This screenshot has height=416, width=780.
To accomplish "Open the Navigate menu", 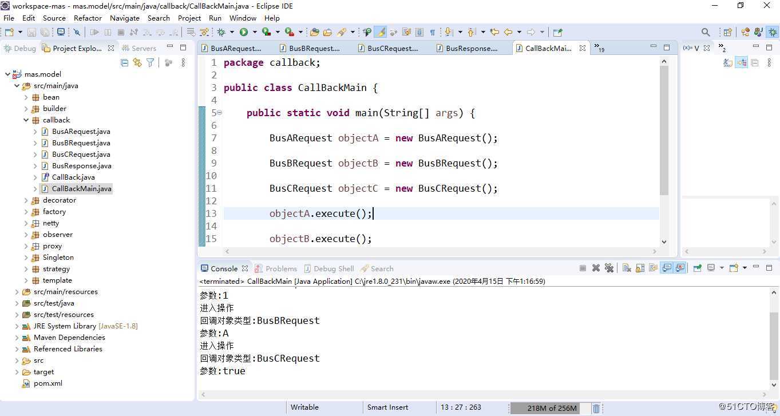I will [x=124, y=18].
